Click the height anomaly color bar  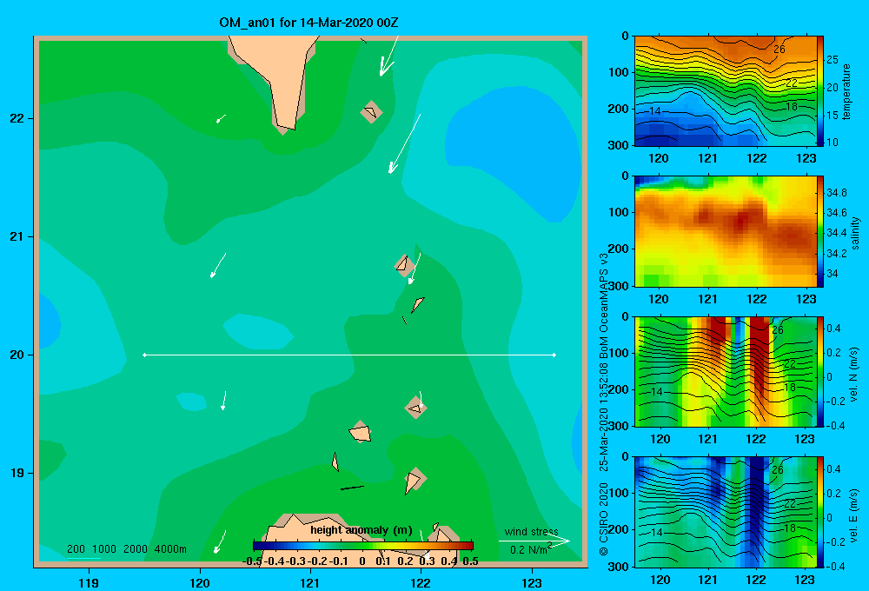tap(363, 546)
